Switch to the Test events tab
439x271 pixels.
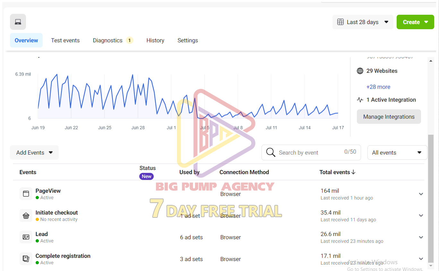(x=65, y=40)
